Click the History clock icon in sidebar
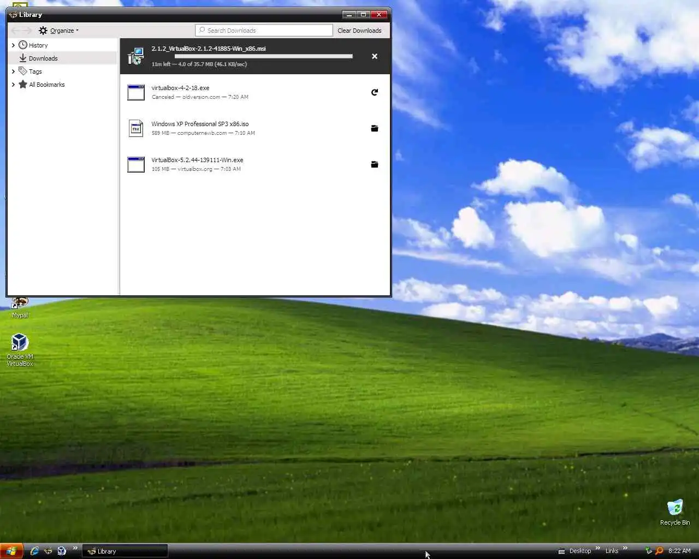Screen dimensions: 699x559 [23, 45]
